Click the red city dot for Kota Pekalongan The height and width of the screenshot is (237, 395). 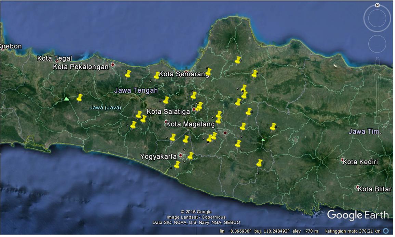[x=113, y=64]
